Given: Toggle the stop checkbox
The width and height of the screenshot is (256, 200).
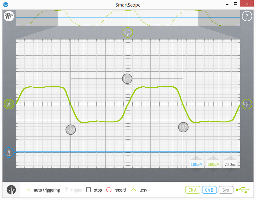Looking at the screenshot, I should pos(89,190).
